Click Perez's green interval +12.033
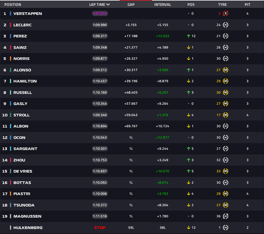264x234 pixels. click(x=162, y=36)
